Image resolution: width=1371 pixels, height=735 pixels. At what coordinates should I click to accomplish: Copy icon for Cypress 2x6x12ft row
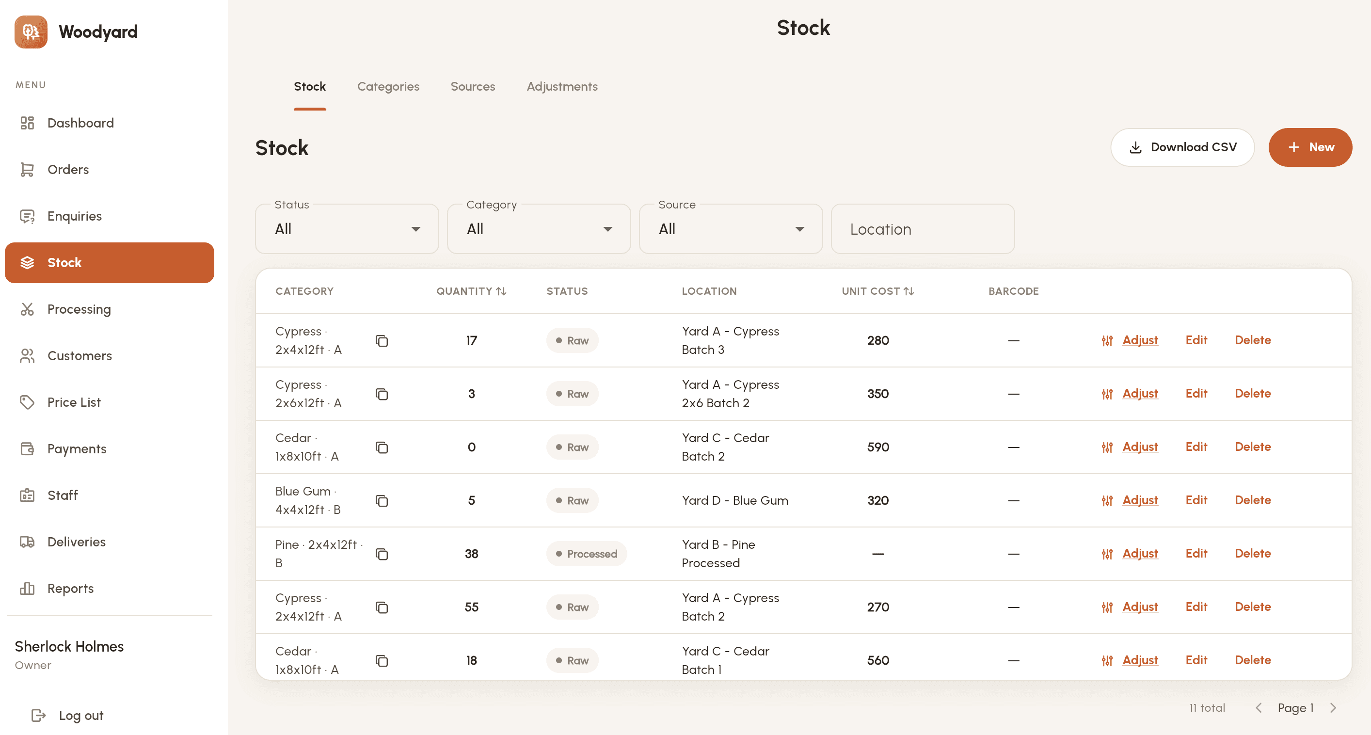(382, 394)
